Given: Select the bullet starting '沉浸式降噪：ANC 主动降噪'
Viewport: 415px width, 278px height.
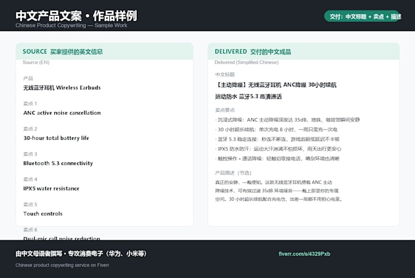Looking at the screenshot, I should 287,120.
